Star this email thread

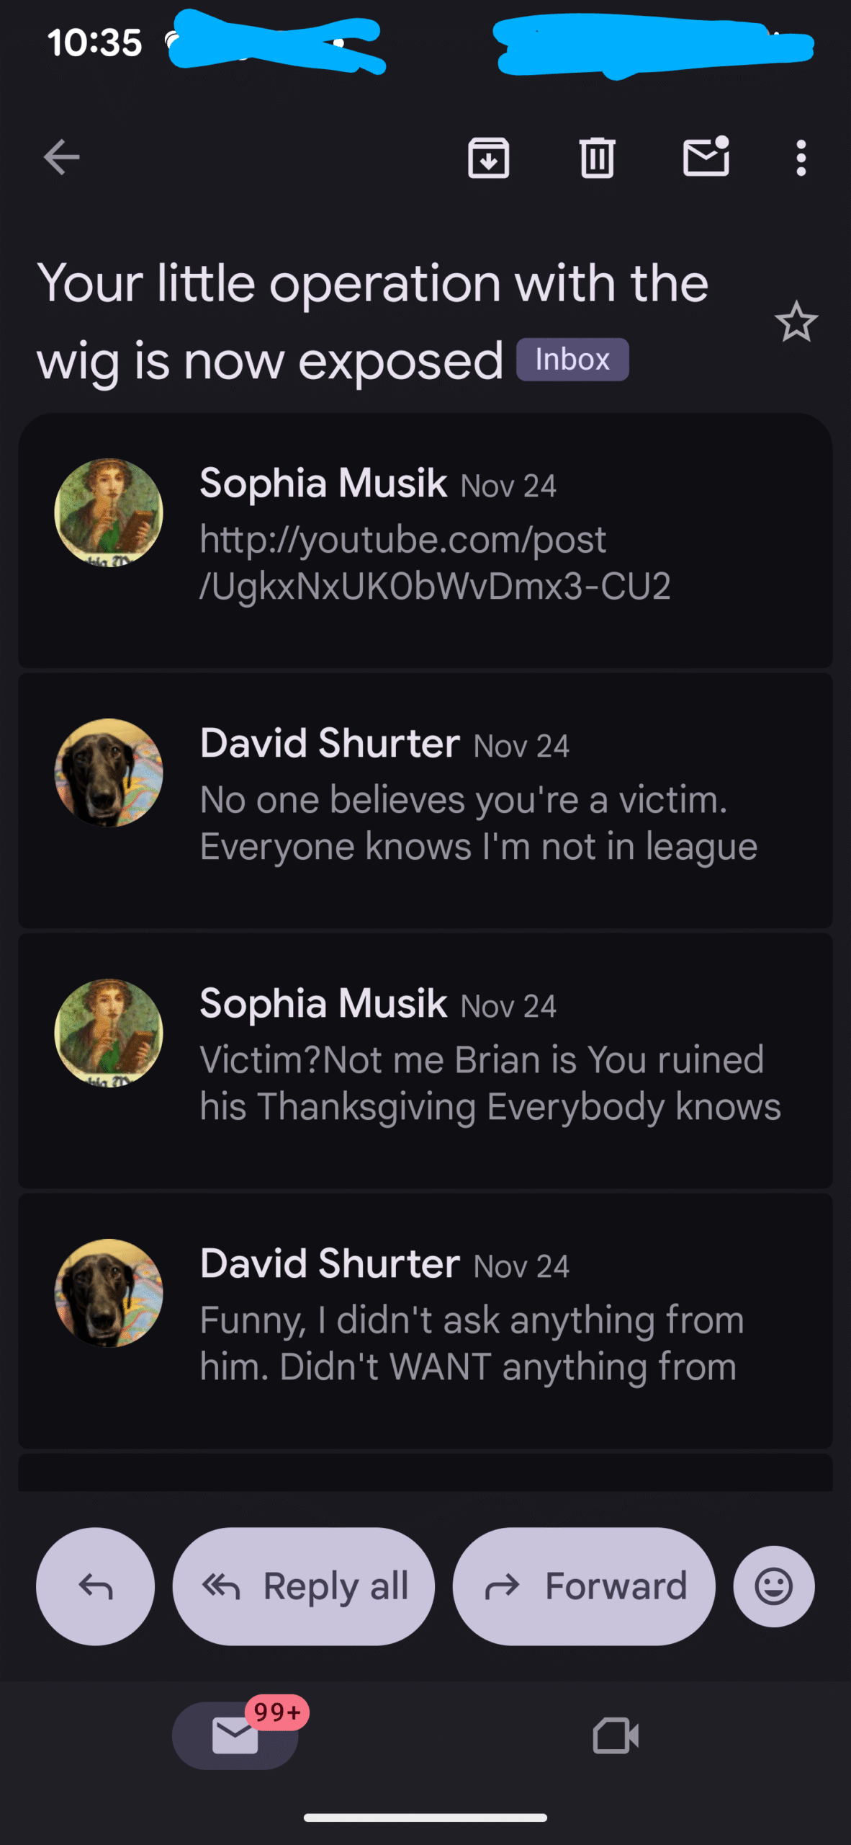click(796, 322)
